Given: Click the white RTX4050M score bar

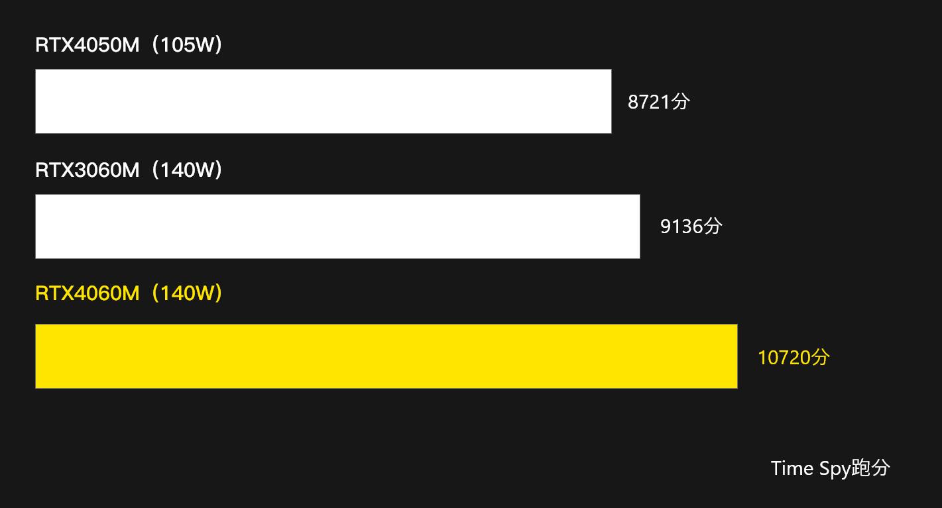Looking at the screenshot, I should (323, 101).
